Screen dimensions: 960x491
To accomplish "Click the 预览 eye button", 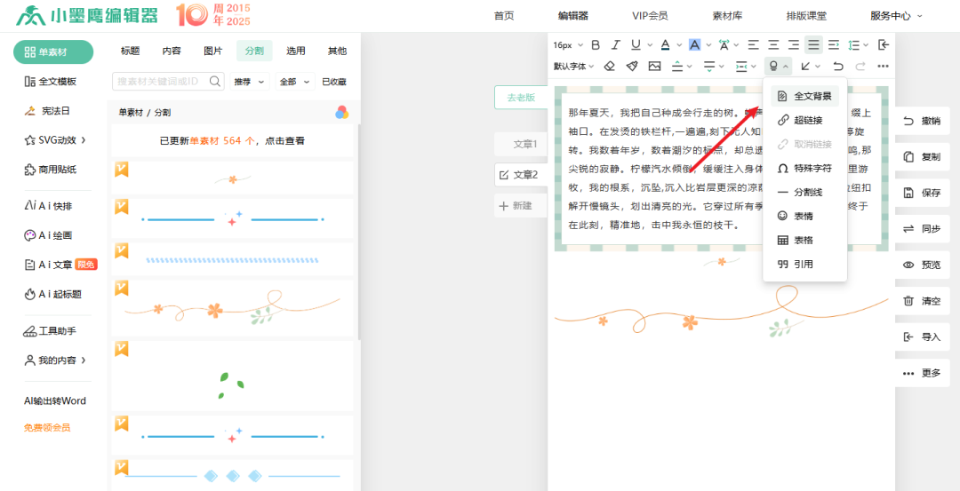I will point(923,265).
